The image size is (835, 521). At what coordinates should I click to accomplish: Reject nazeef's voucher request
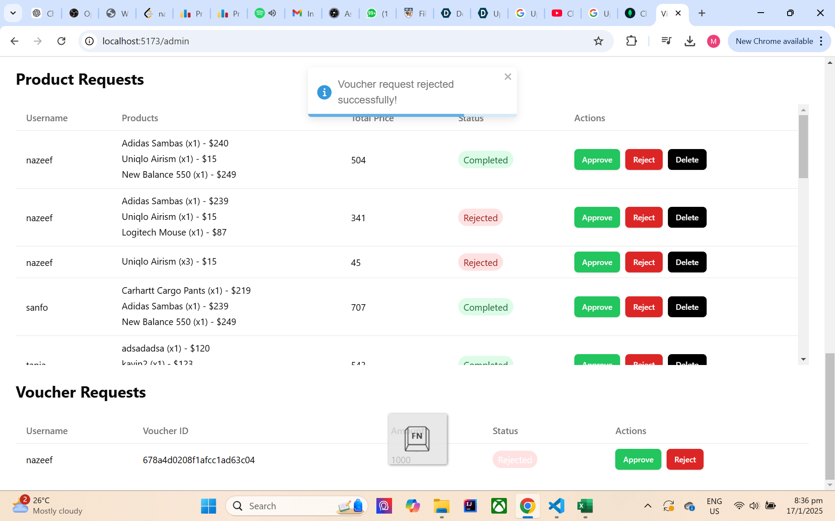point(685,460)
